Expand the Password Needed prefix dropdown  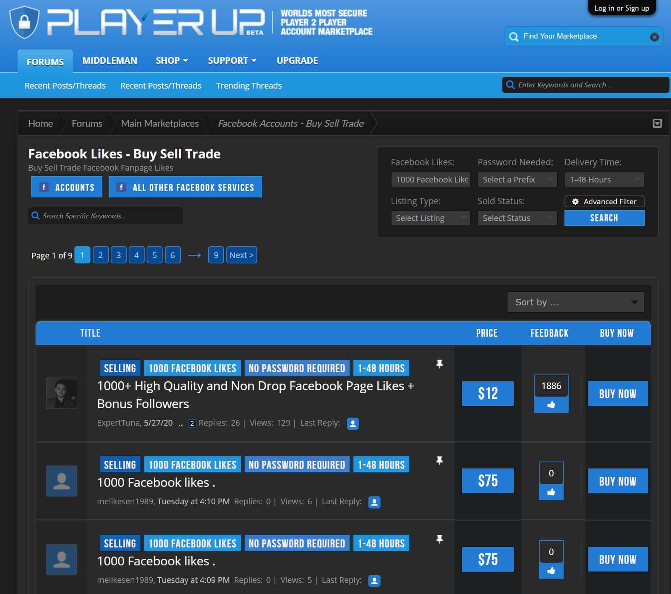[517, 179]
